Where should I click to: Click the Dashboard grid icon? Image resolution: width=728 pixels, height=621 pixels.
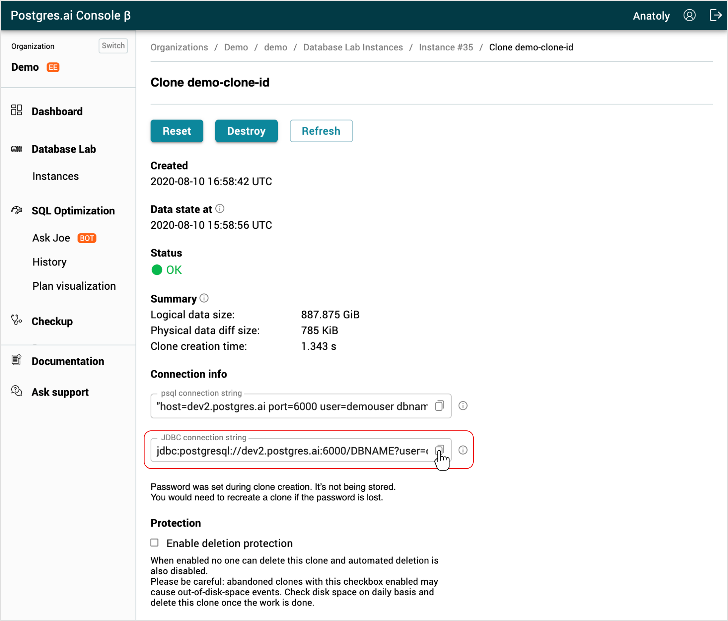click(x=17, y=110)
